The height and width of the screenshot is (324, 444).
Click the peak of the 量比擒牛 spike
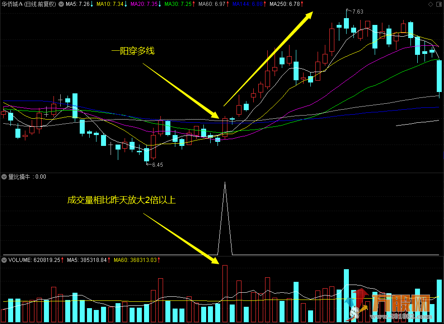click(225, 182)
